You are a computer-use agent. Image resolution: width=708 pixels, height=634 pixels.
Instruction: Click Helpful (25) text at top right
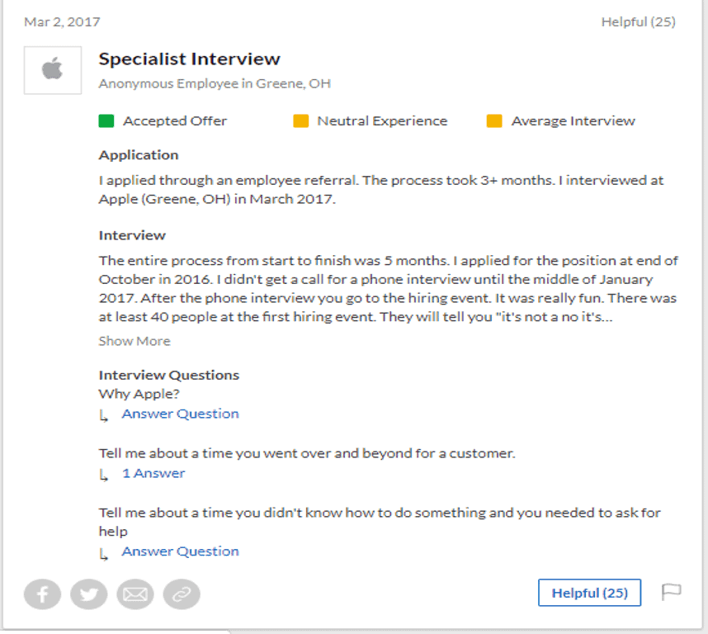coord(639,21)
